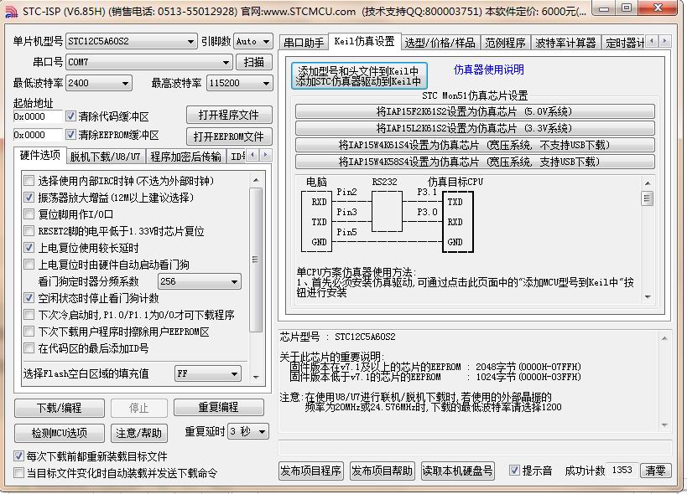Enable erase user EEPROM on next download
This screenshot has width=687, height=494.
(x=29, y=332)
